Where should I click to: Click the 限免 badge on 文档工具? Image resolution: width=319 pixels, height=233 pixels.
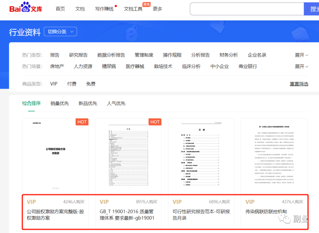point(147,4)
